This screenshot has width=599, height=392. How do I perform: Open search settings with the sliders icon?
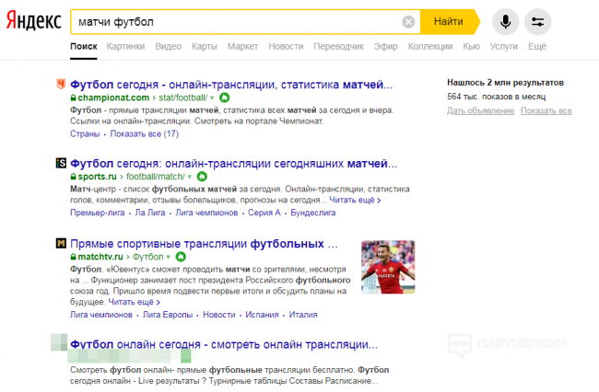click(x=539, y=21)
